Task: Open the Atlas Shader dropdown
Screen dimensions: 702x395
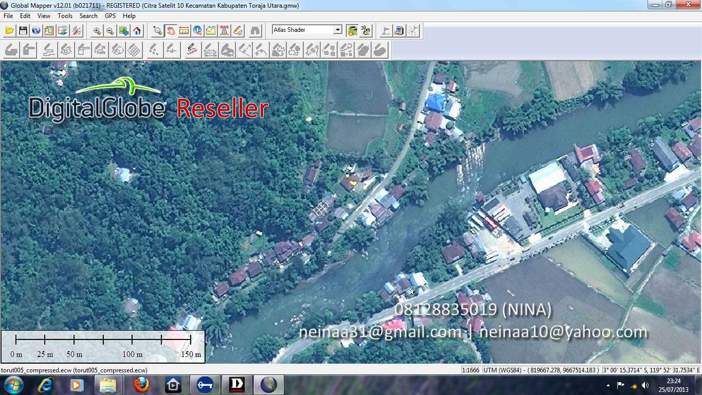Action: coord(338,29)
